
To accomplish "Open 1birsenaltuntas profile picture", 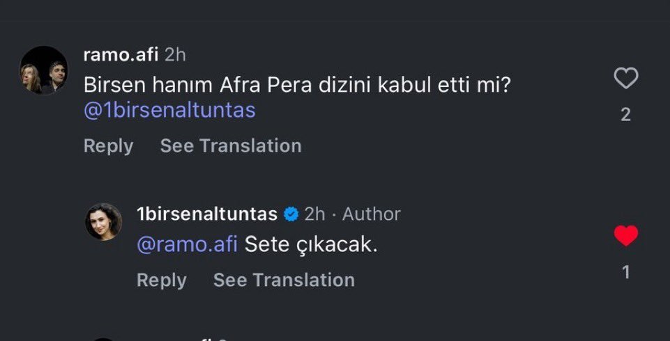I will click(103, 221).
